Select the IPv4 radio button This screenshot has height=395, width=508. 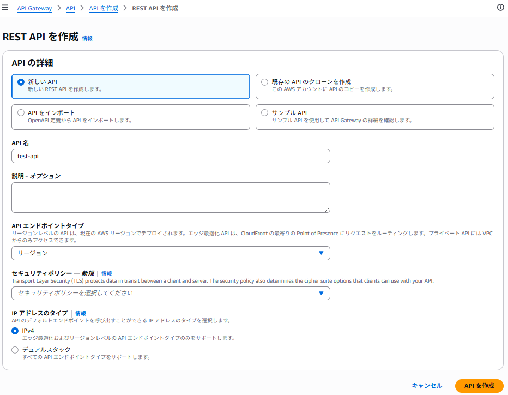tap(15, 331)
